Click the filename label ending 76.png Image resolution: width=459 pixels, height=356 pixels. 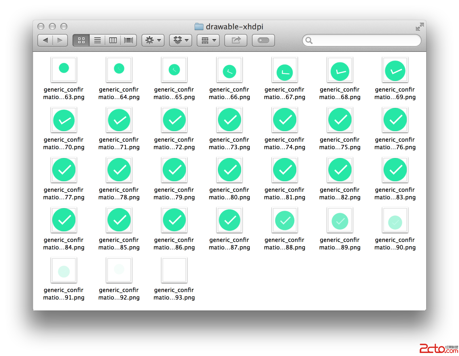pos(395,143)
